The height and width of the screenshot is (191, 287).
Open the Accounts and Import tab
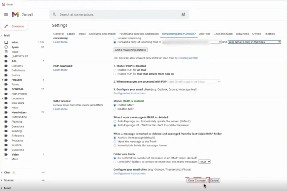102,34
